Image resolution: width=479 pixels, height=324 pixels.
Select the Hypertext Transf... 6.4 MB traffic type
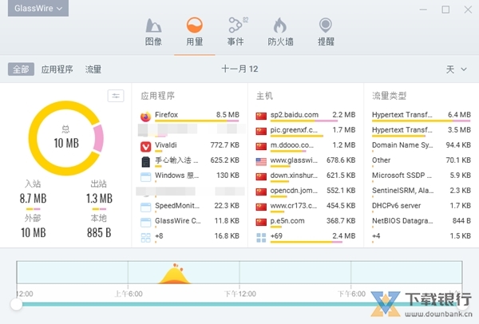point(422,117)
